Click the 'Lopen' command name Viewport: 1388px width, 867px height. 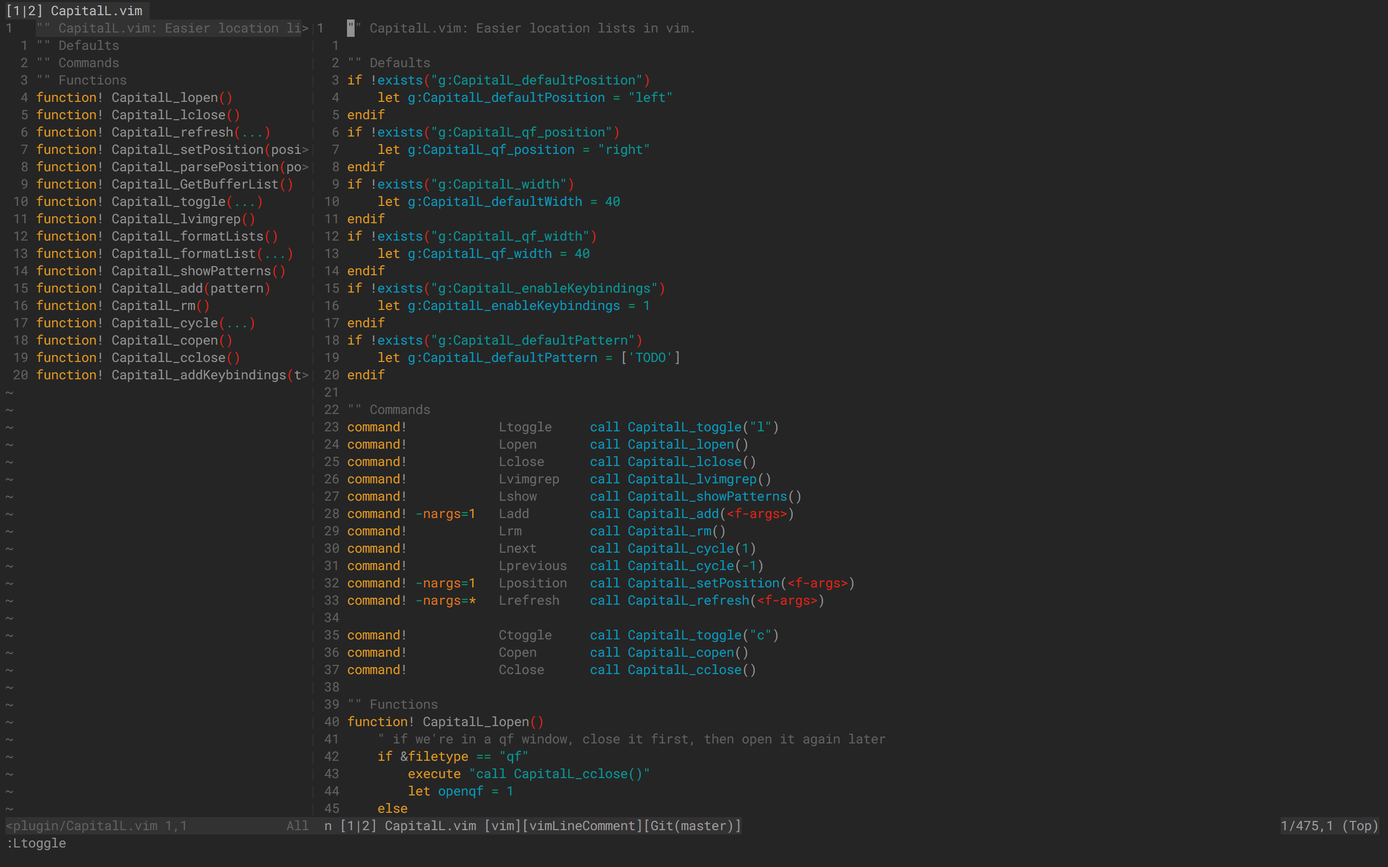tap(517, 444)
